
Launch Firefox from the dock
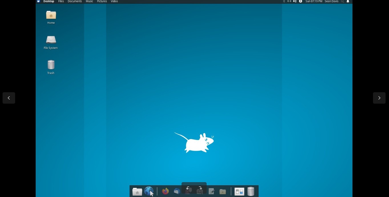(166, 191)
